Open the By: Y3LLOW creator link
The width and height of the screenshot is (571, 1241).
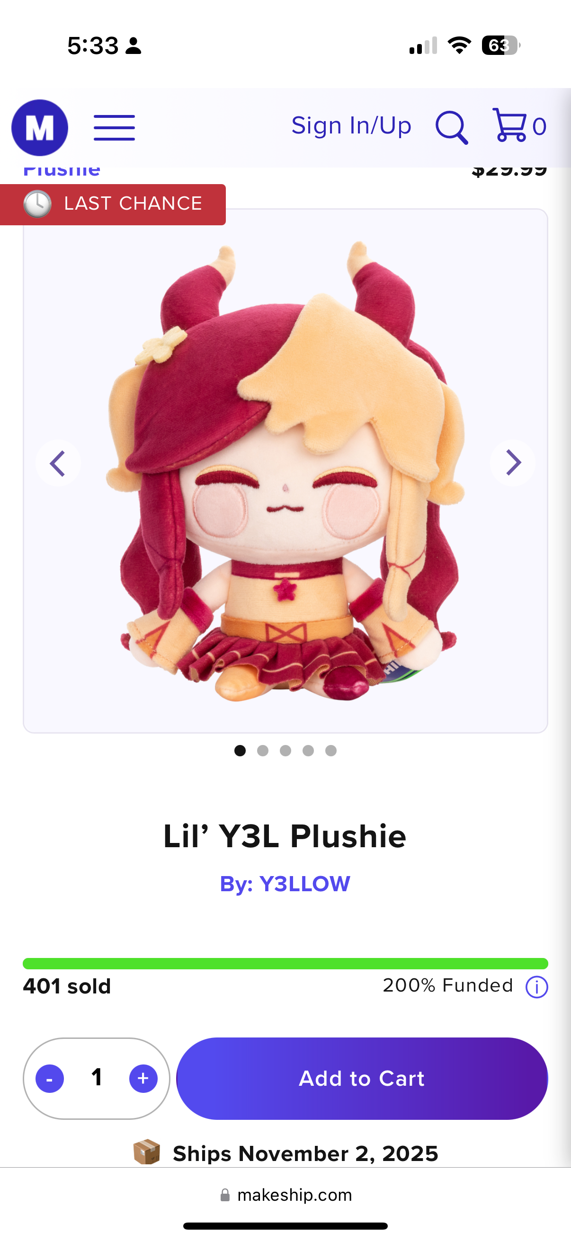point(285,884)
